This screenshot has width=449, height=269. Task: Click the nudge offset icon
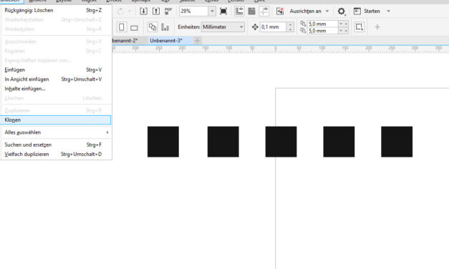[x=255, y=27]
